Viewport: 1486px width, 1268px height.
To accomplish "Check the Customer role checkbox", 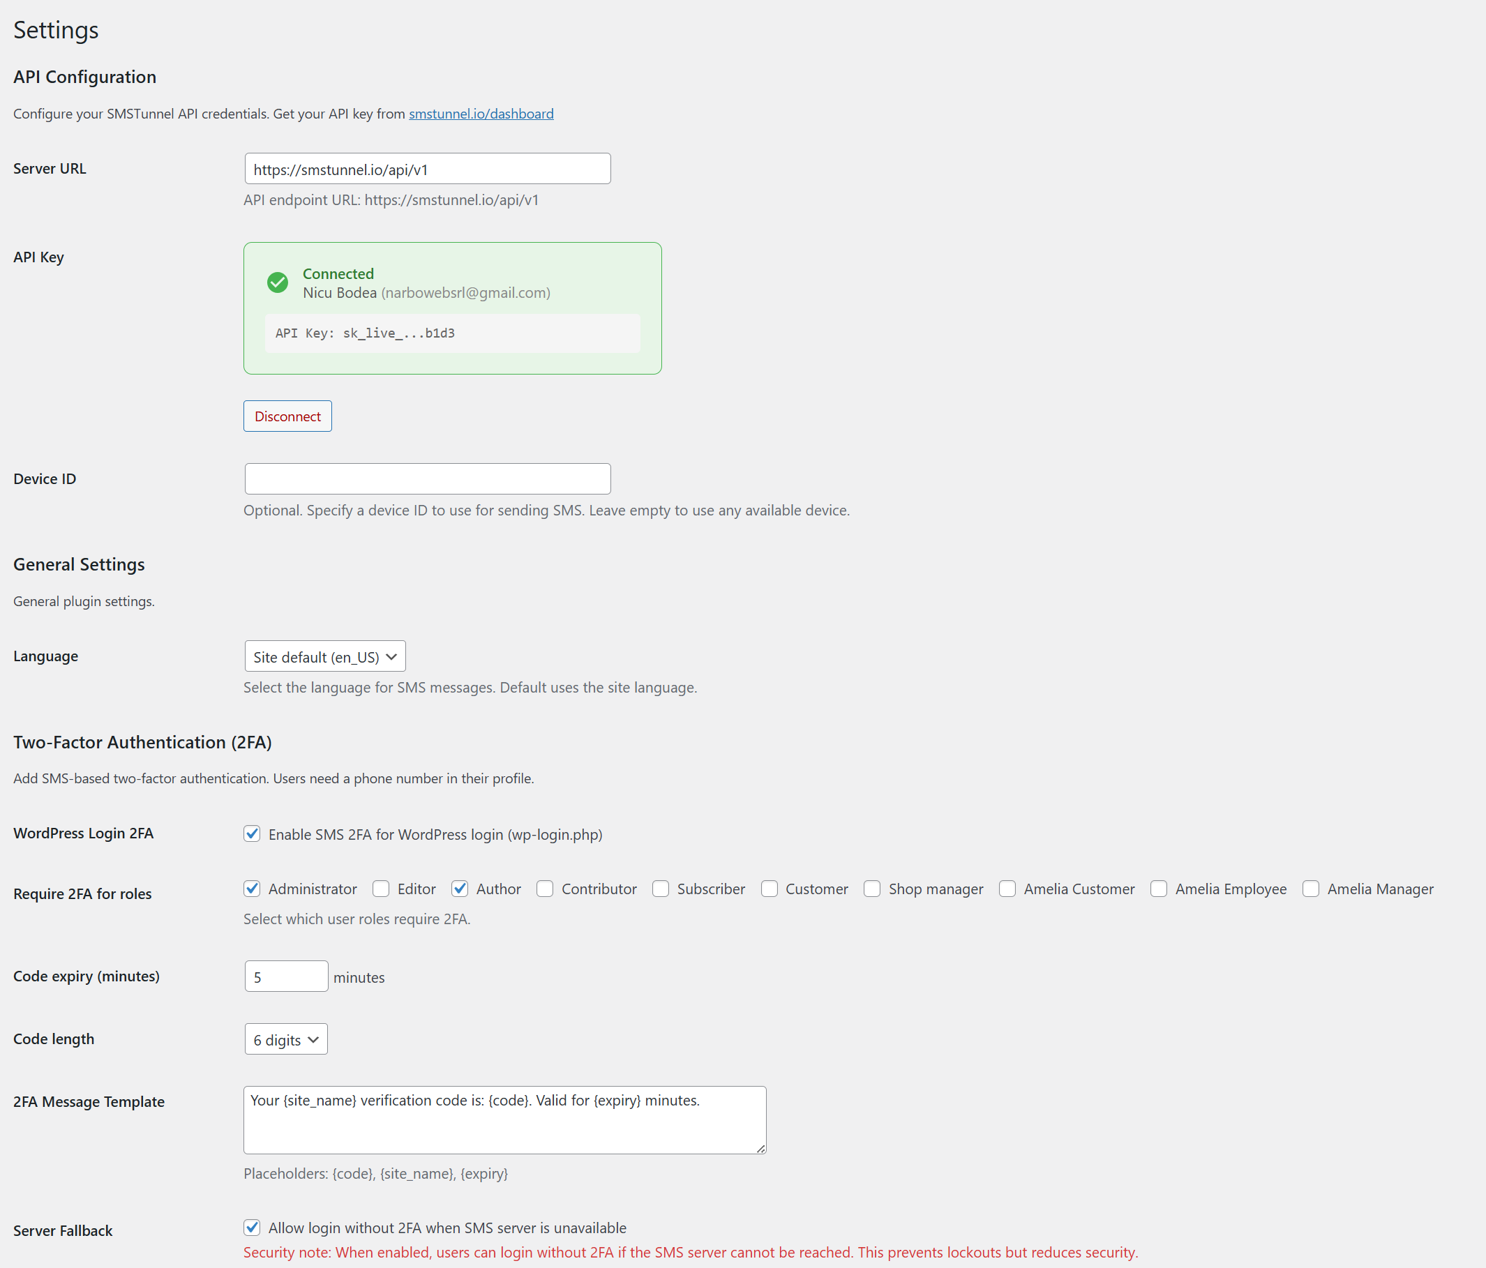I will coord(769,889).
